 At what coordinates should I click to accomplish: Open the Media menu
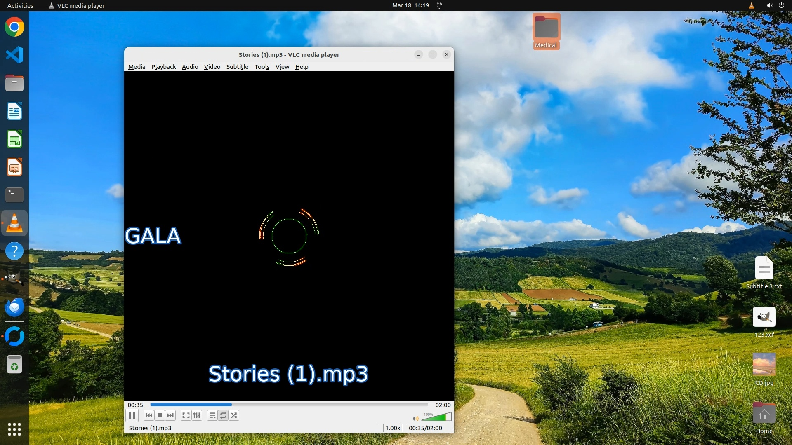tap(137, 67)
